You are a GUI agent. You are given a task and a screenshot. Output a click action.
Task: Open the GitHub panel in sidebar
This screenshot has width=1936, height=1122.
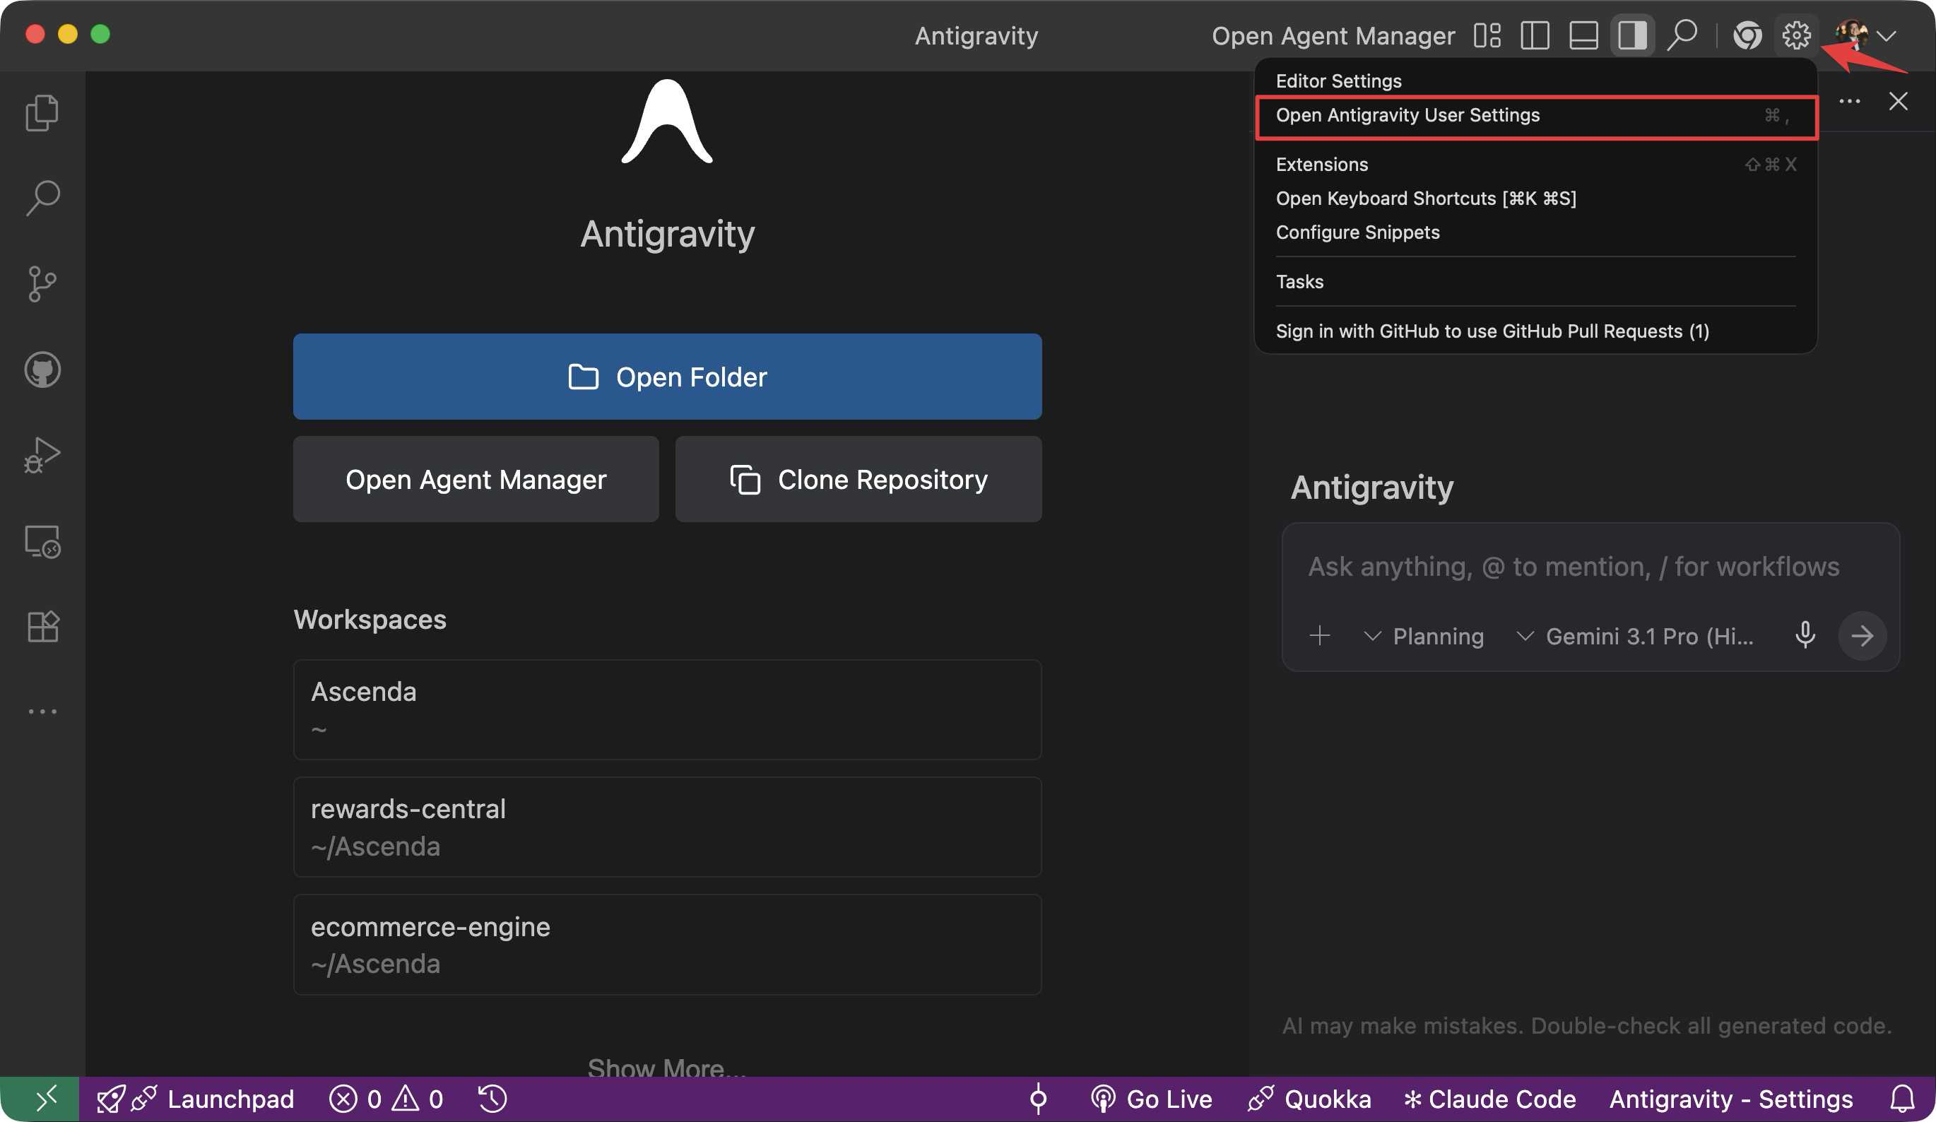coord(42,370)
